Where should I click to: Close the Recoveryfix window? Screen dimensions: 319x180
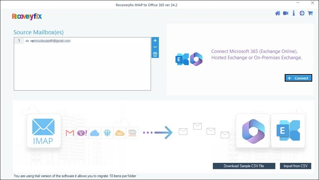313,3
